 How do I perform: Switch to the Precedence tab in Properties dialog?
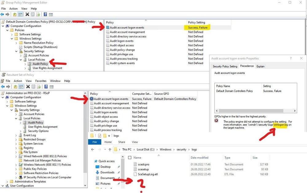247,66
